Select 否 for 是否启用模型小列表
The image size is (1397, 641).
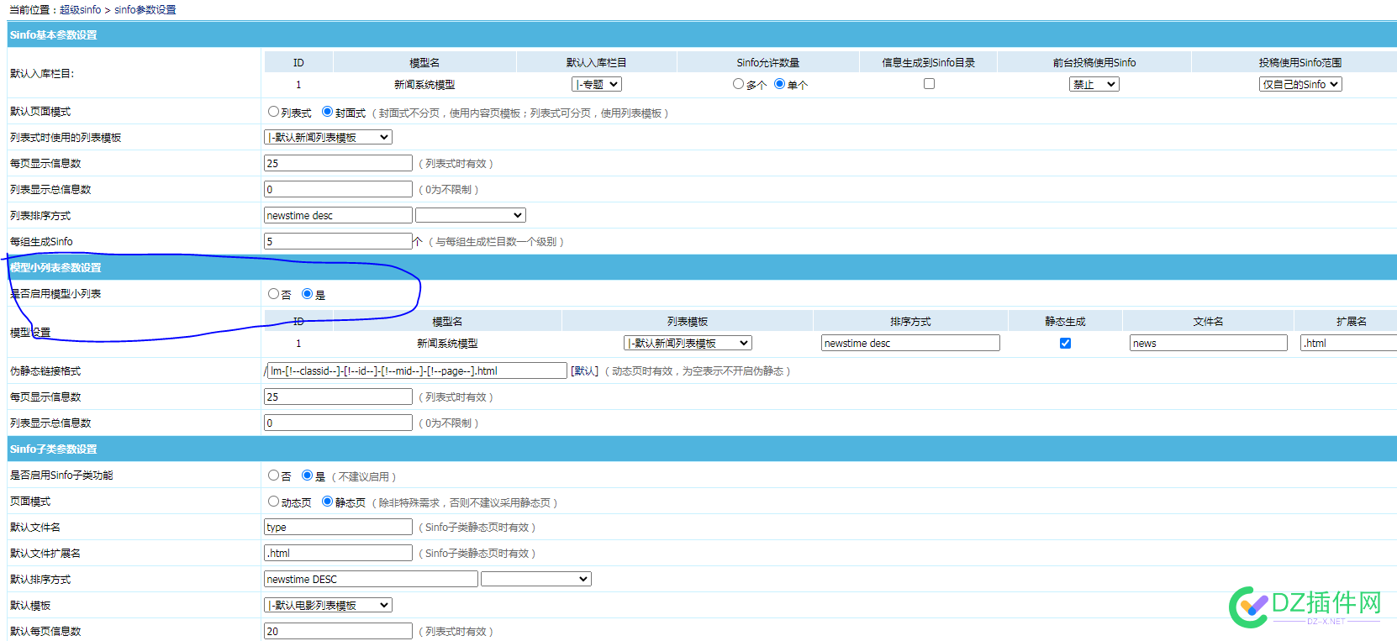273,294
